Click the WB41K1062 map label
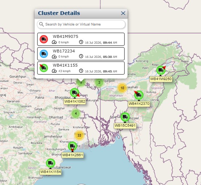The height and width of the screenshot is (185, 201). [75, 102]
